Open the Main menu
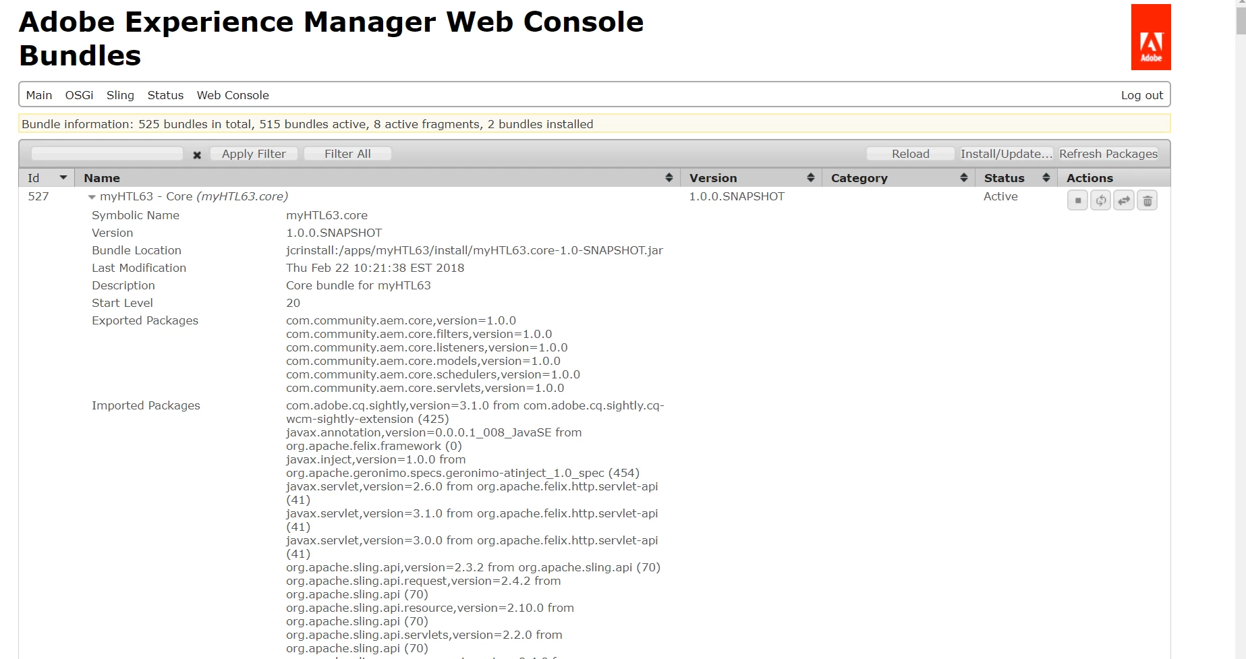The height and width of the screenshot is (659, 1246). [x=39, y=95]
